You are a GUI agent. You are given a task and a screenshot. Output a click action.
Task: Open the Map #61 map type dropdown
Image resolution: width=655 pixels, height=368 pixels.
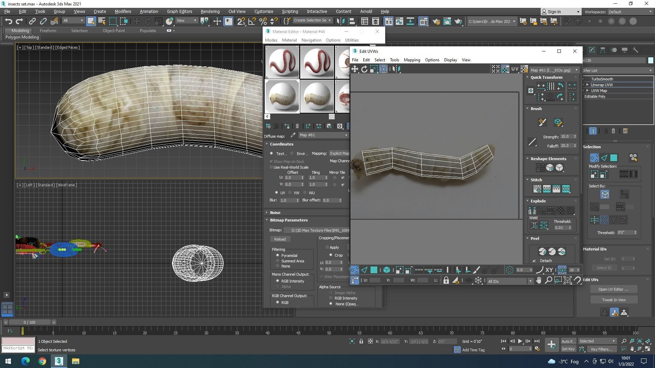(324, 135)
